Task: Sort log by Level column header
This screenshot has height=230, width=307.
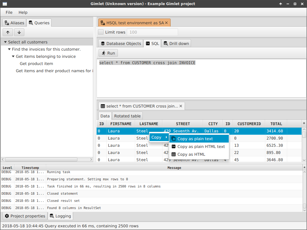Action: pyautogui.click(x=7, y=168)
